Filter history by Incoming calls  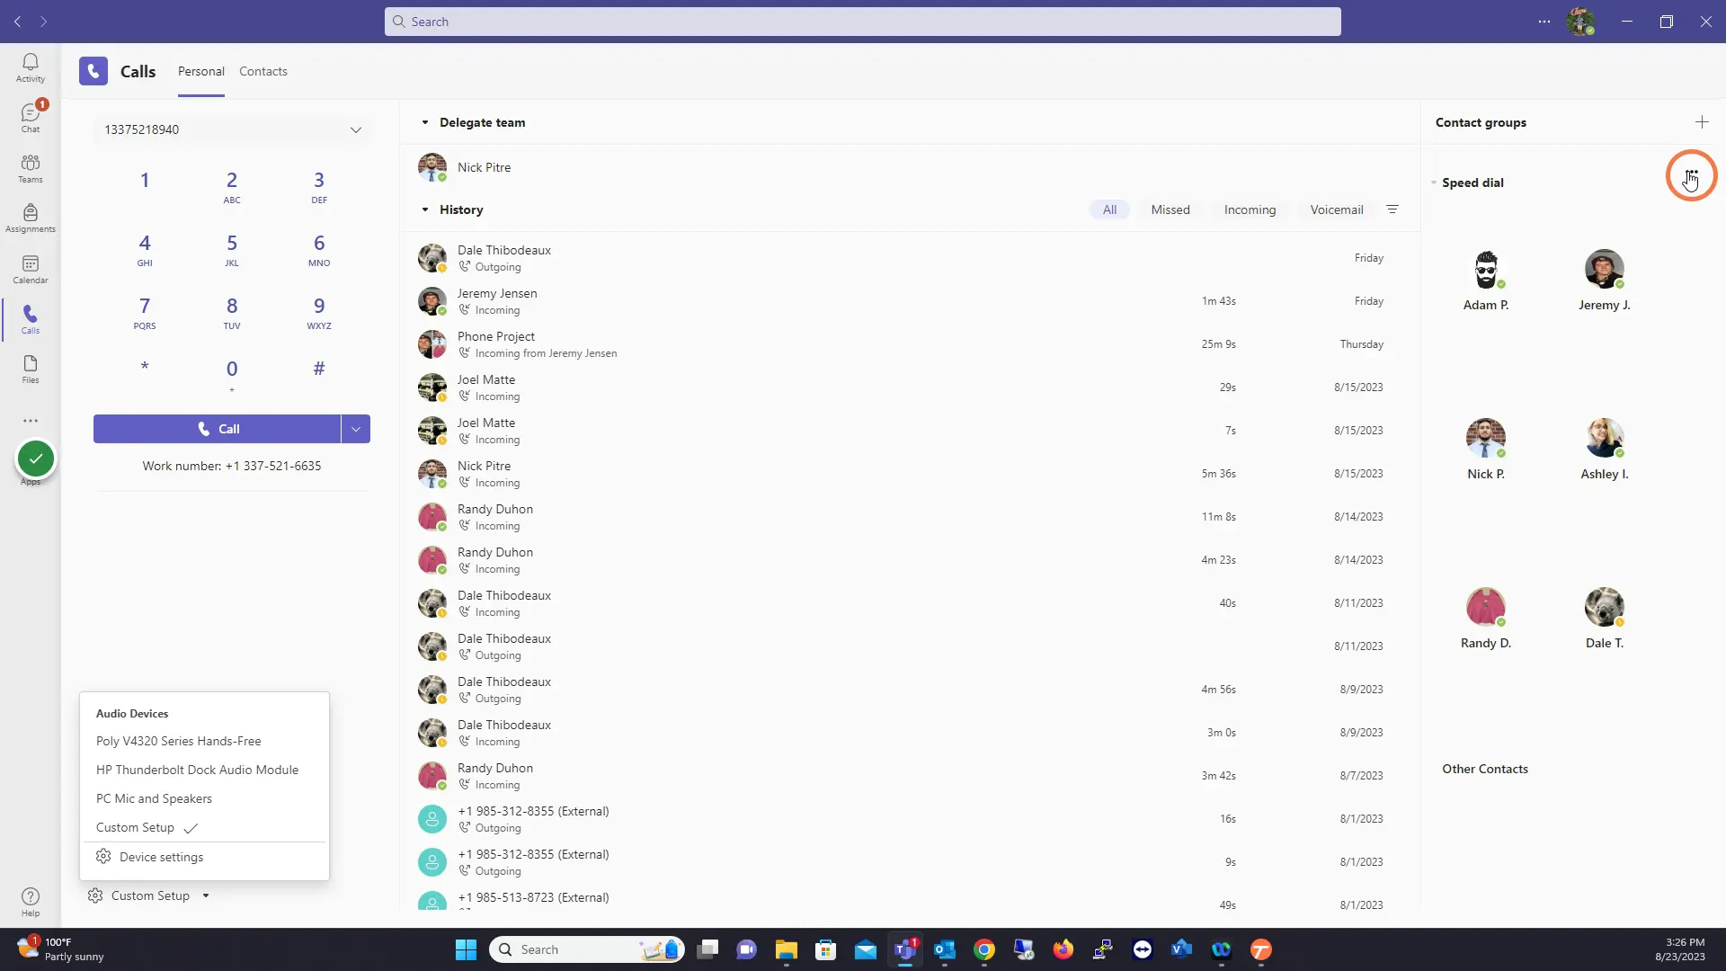point(1250,209)
